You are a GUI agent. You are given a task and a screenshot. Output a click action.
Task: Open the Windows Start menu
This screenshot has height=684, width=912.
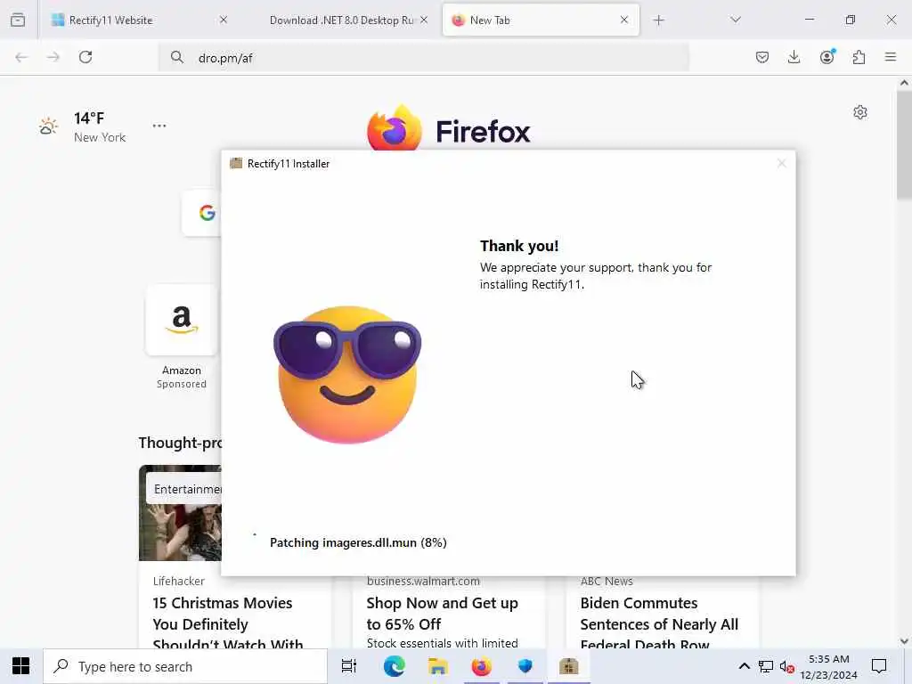[21, 666]
